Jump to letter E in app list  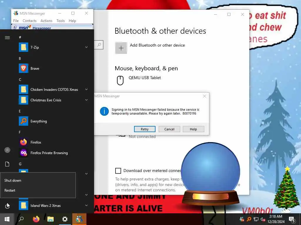[x=20, y=111]
